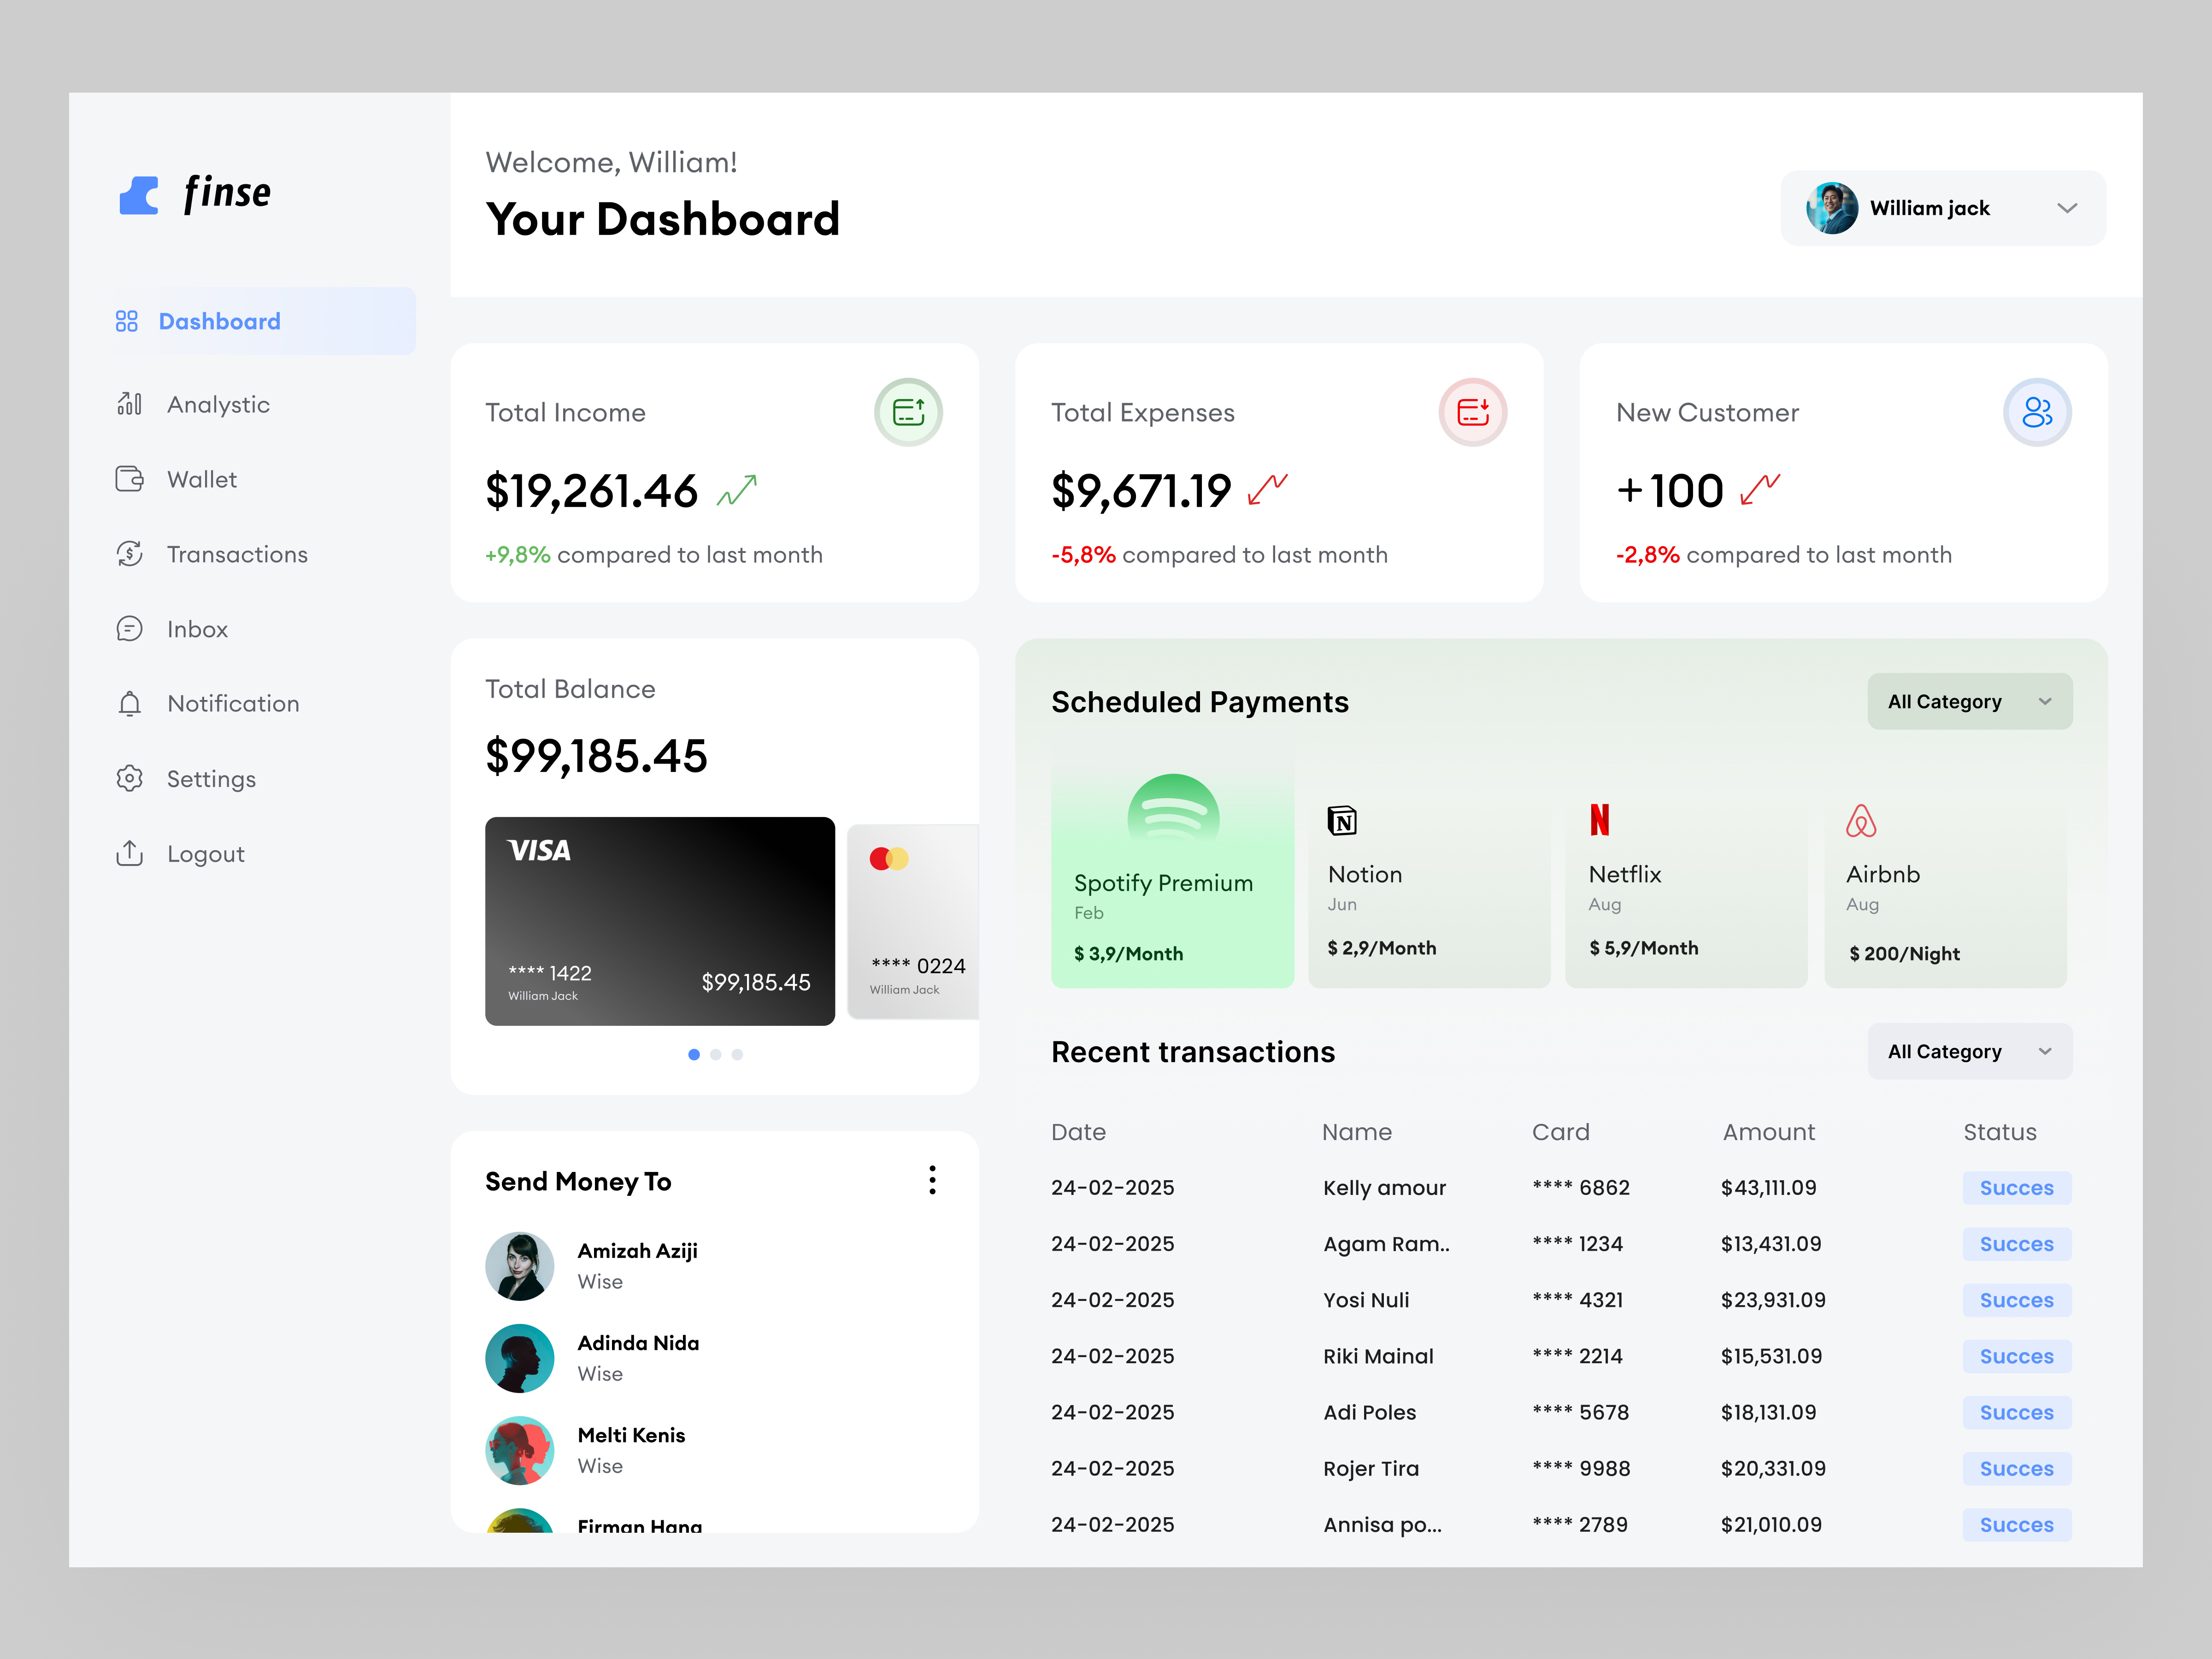Click the Settings entry in sidebar
2212x1659 pixels.
click(x=211, y=778)
